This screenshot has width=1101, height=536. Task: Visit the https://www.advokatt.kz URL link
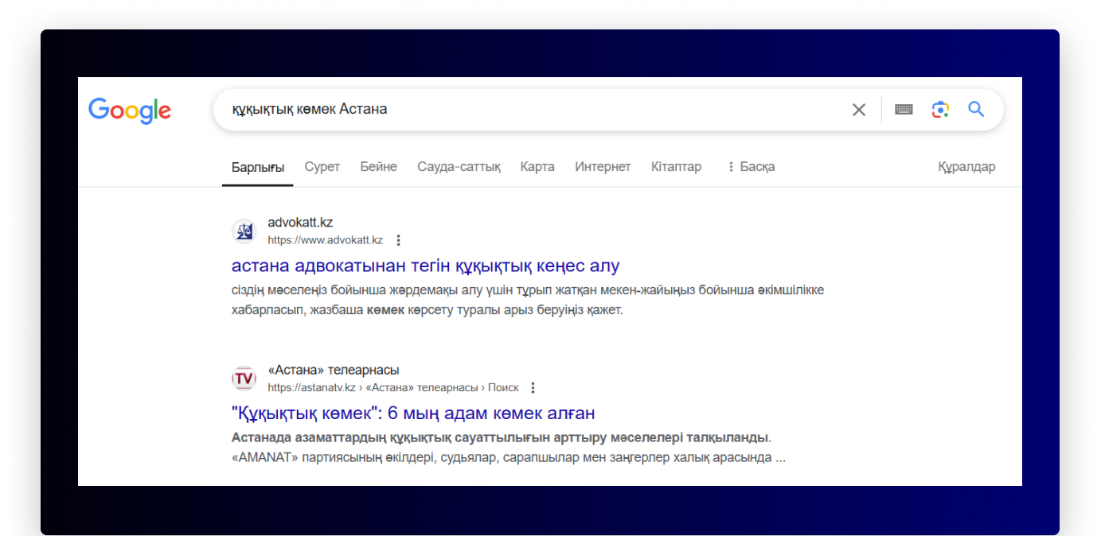click(325, 239)
